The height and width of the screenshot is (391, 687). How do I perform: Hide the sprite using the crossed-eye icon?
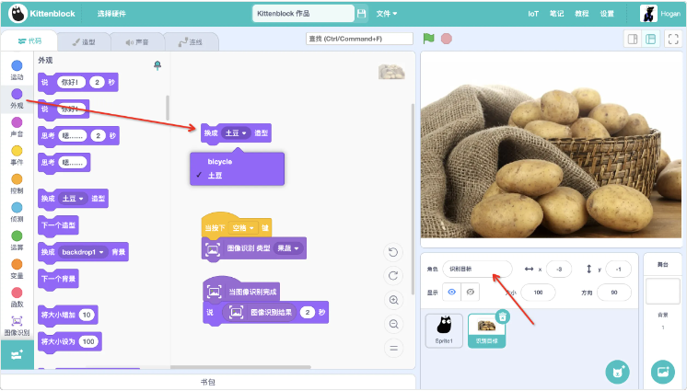tap(471, 292)
